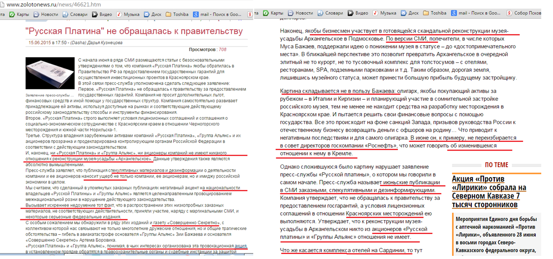
Task: Click the page icon beside zolotonews.ru URL
Action: [x=3, y=4]
